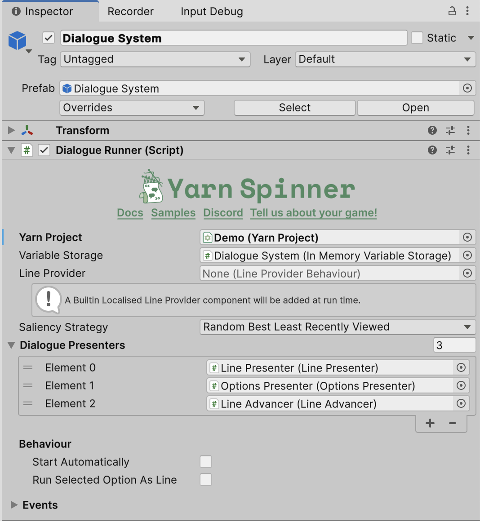
Task: Switch to the Input Debug tab
Action: click(x=212, y=12)
